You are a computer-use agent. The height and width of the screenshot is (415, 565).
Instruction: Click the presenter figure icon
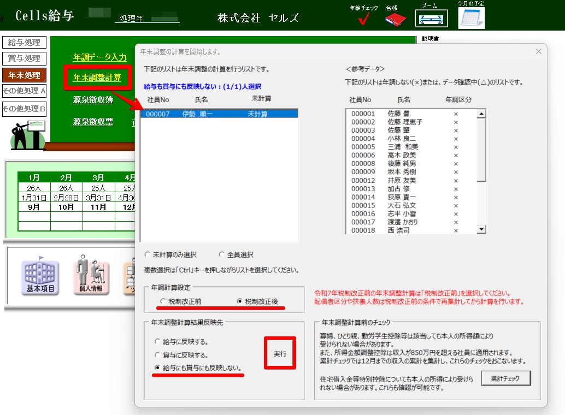(27, 135)
